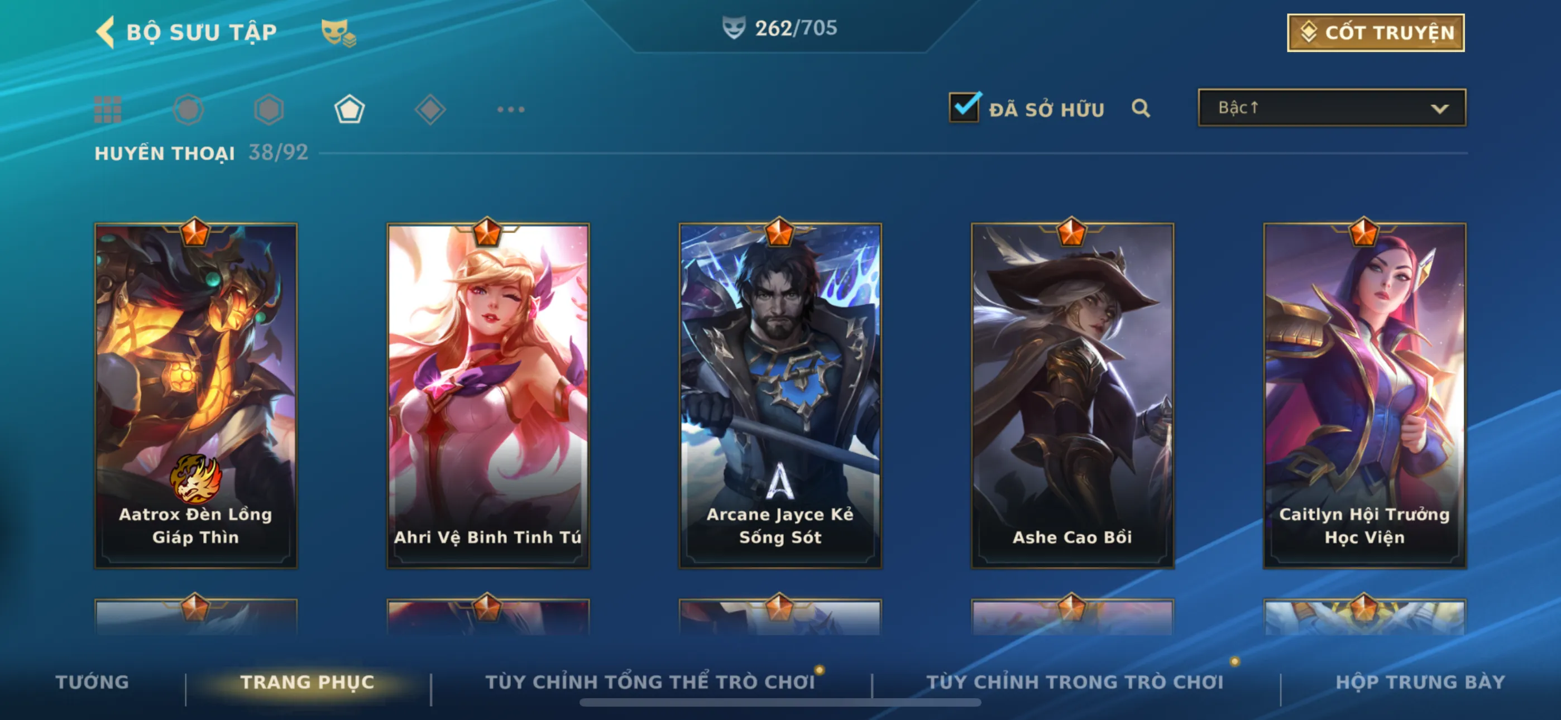Select the pentagon legendary rarity icon
The width and height of the screenshot is (1561, 720).
[349, 110]
